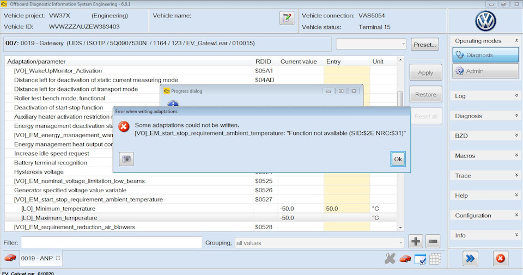
Task: Click the plus icon next to Grouping
Action: [x=416, y=241]
